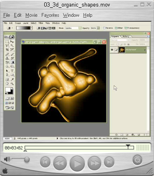
Task: Select the Notes tool
Action: tap(7, 79)
